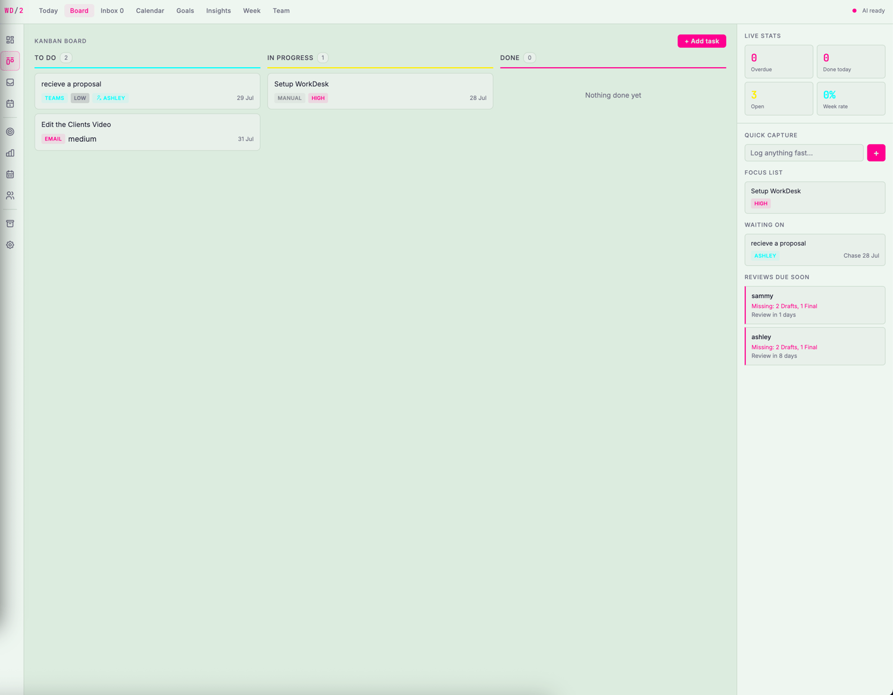Click the AI ready status dot
Viewport: 893px width, 695px height.
point(854,11)
